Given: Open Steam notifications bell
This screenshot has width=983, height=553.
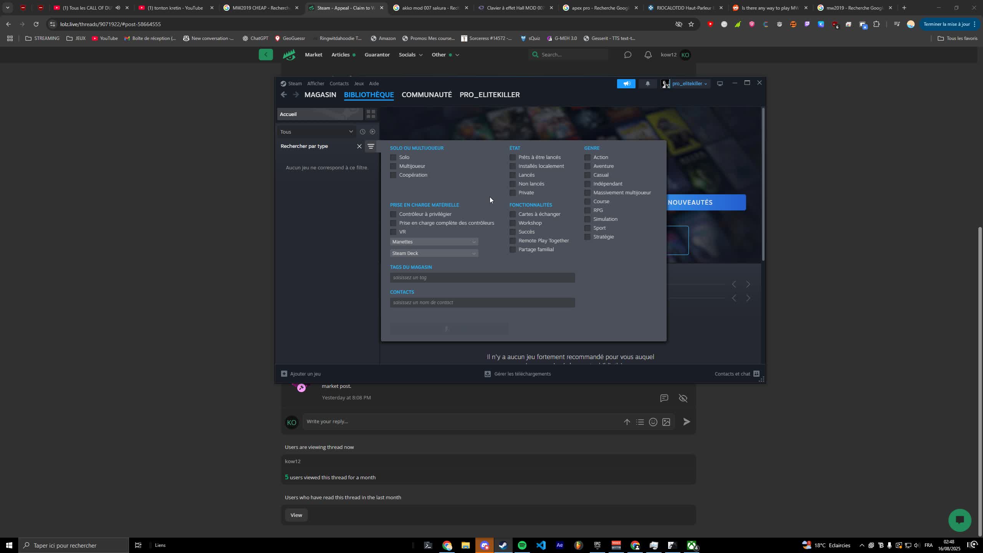Looking at the screenshot, I should pyautogui.click(x=647, y=84).
